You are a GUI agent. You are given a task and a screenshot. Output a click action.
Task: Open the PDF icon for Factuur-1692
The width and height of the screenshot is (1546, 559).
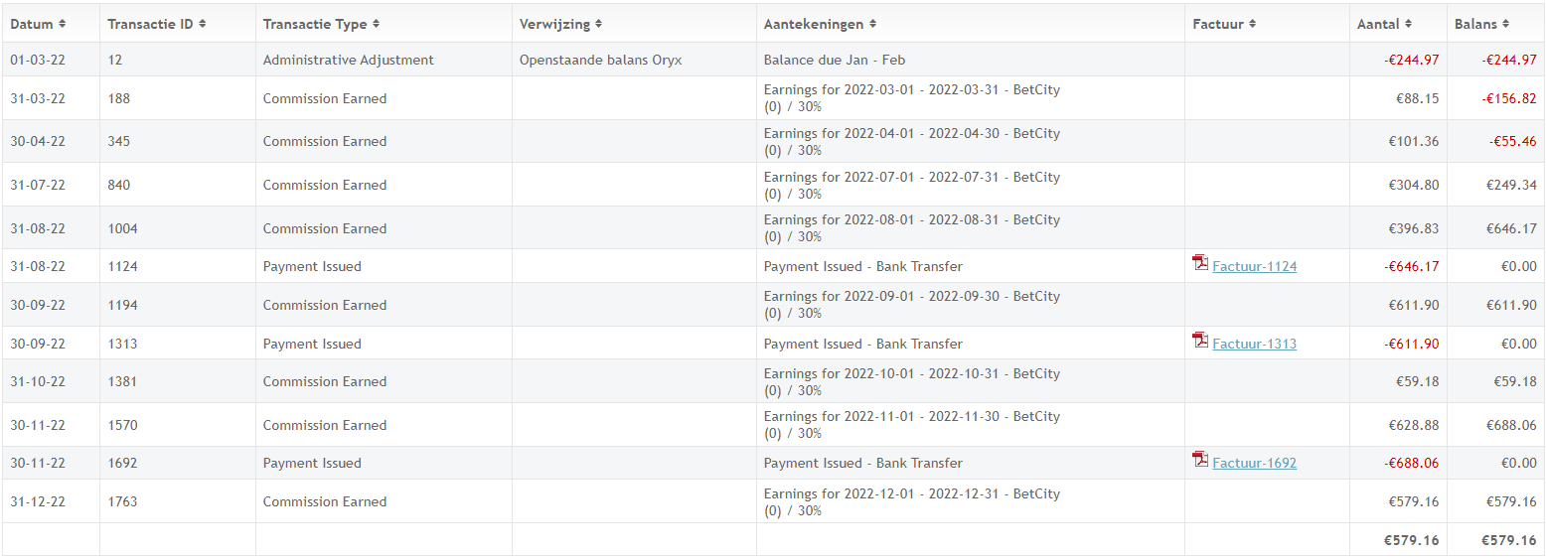(x=1200, y=460)
